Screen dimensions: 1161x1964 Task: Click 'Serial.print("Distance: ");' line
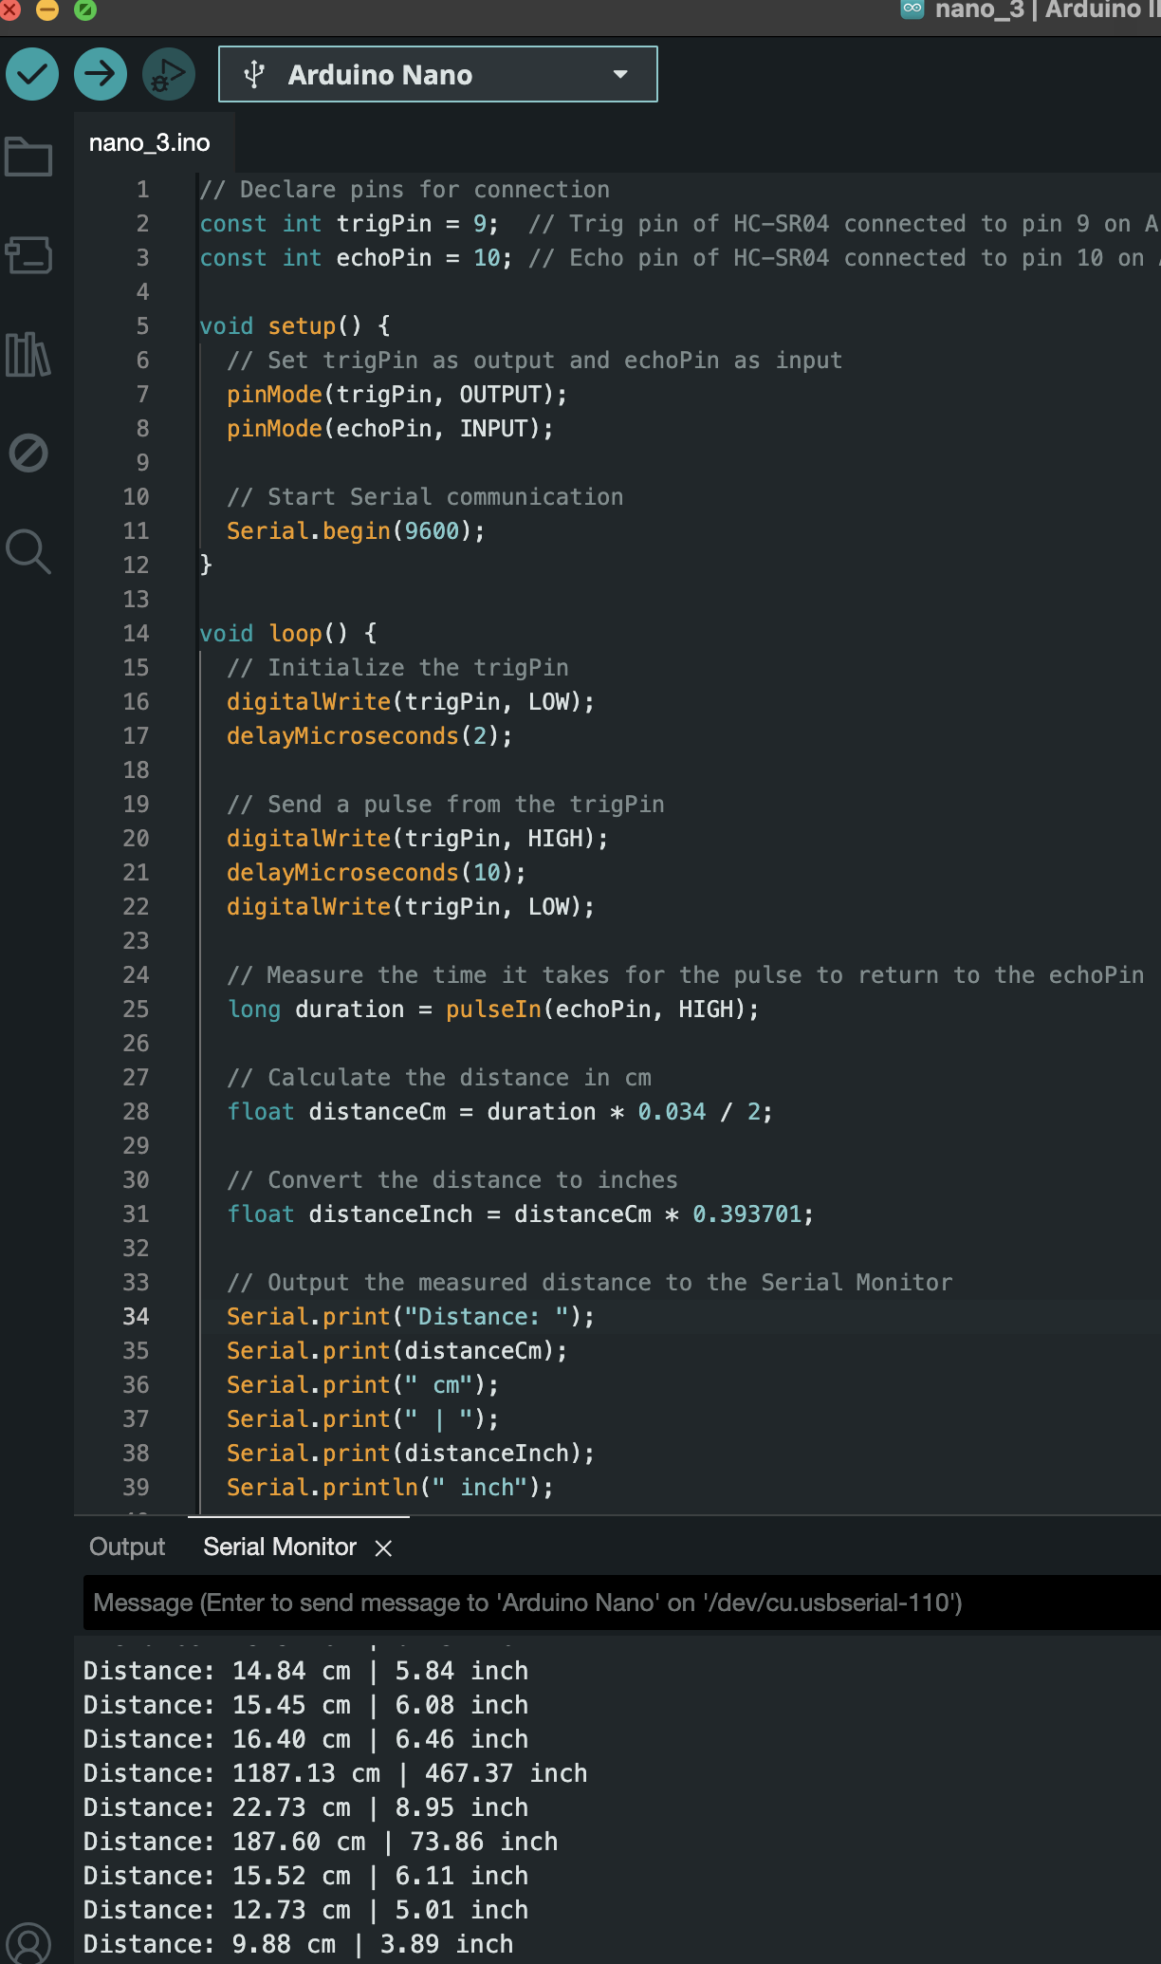pyautogui.click(x=411, y=1317)
